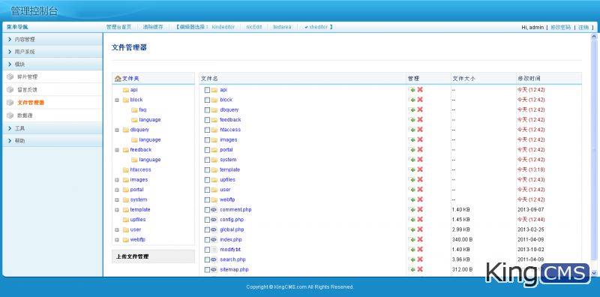600x297 pixels.
Task: Delete comment.php using its red X
Action: pyautogui.click(x=420, y=209)
